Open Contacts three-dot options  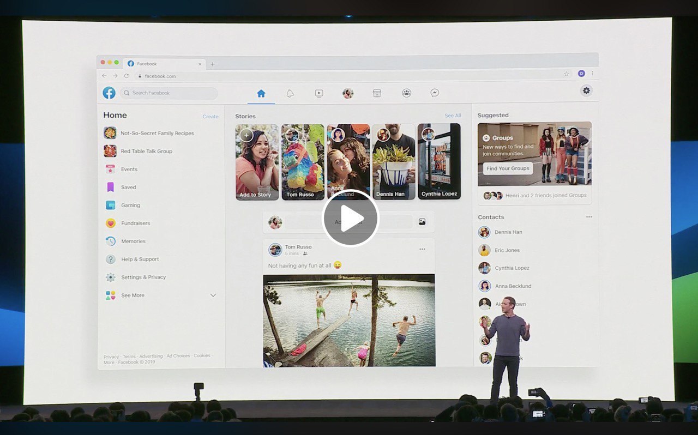pyautogui.click(x=589, y=217)
